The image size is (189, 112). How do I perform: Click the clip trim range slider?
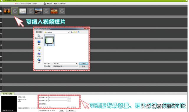58,107
